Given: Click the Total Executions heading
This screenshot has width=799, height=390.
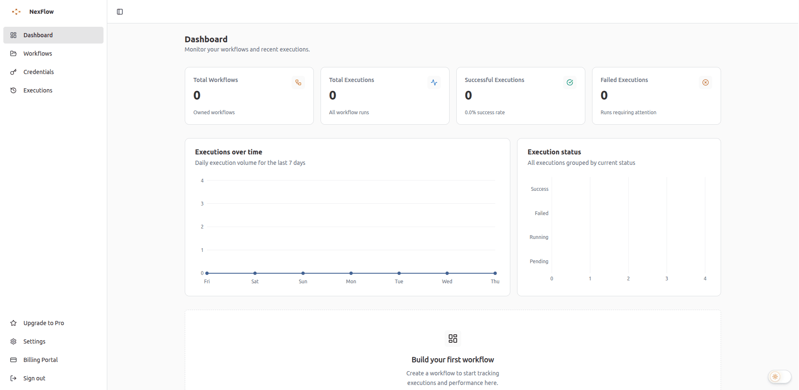Looking at the screenshot, I should click(352, 80).
